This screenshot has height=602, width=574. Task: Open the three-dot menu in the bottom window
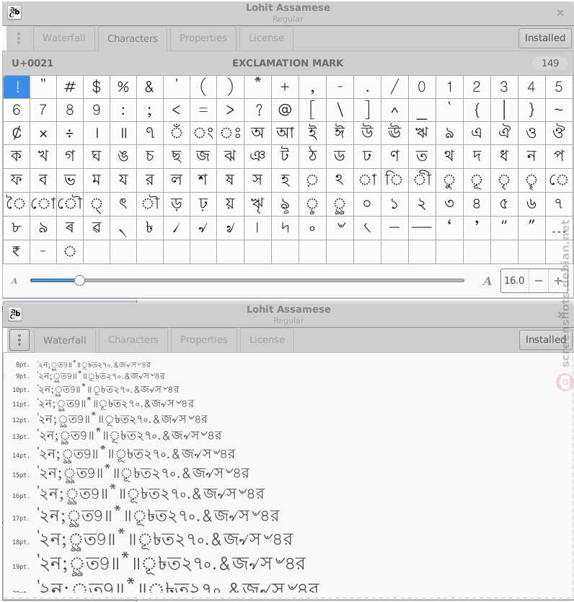tap(19, 340)
